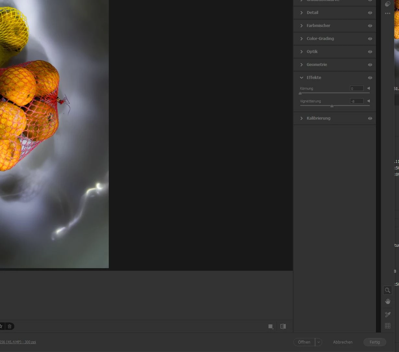The image size is (399, 352).
Task: Click the orange fruit preview image
Action: coord(54,134)
